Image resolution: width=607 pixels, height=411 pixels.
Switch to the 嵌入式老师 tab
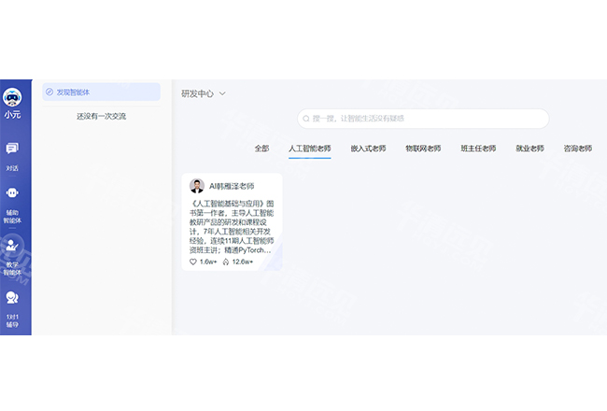tap(368, 149)
